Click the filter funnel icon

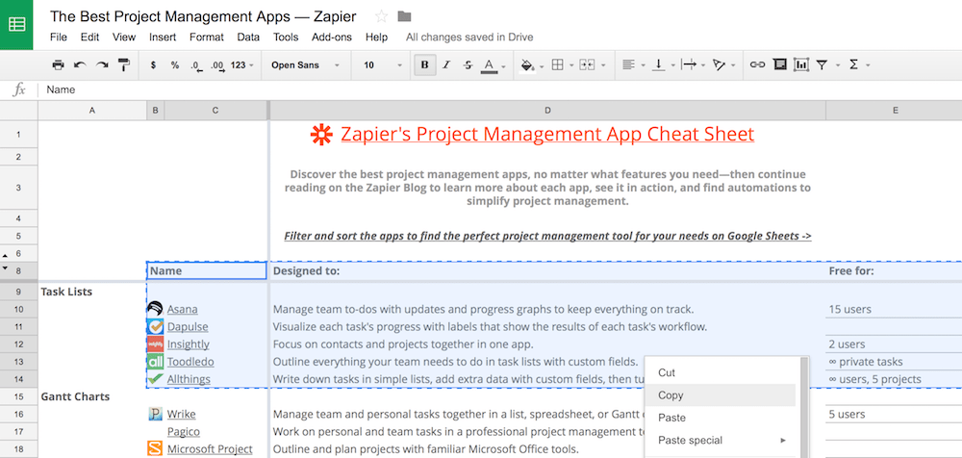point(822,65)
